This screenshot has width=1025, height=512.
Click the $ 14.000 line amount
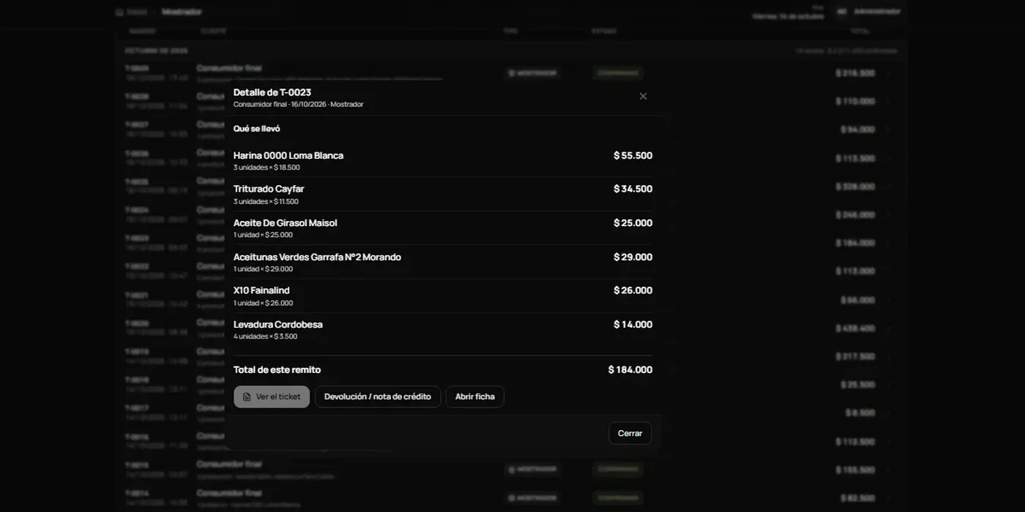633,324
